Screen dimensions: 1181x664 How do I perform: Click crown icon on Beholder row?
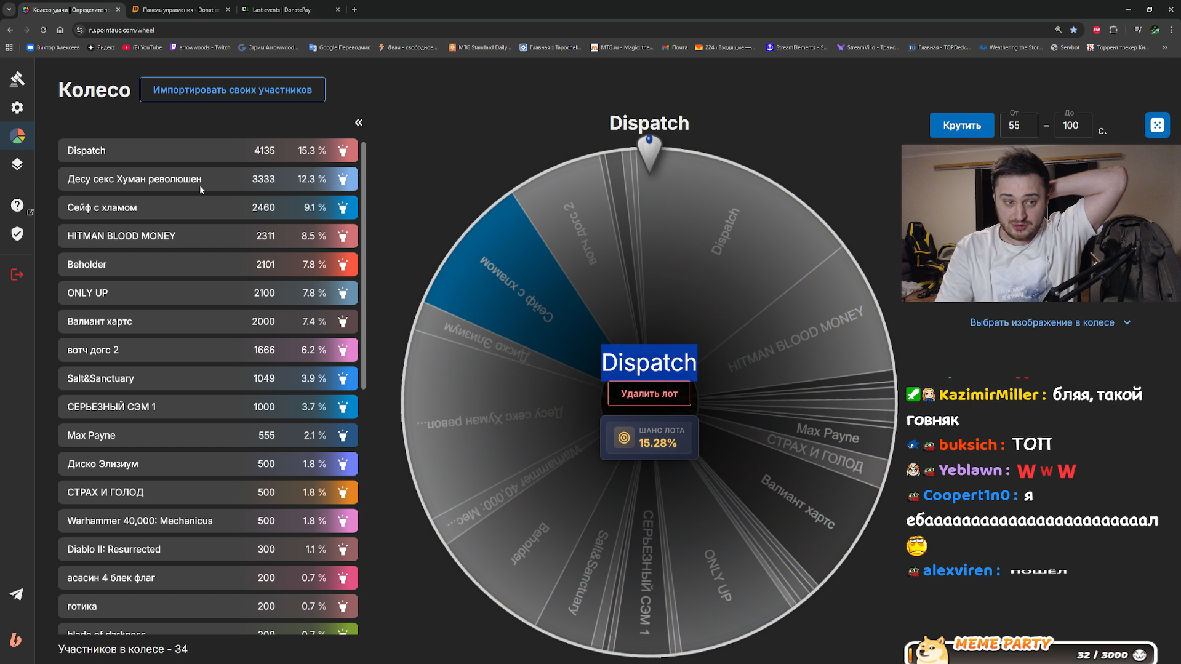pyautogui.click(x=343, y=265)
